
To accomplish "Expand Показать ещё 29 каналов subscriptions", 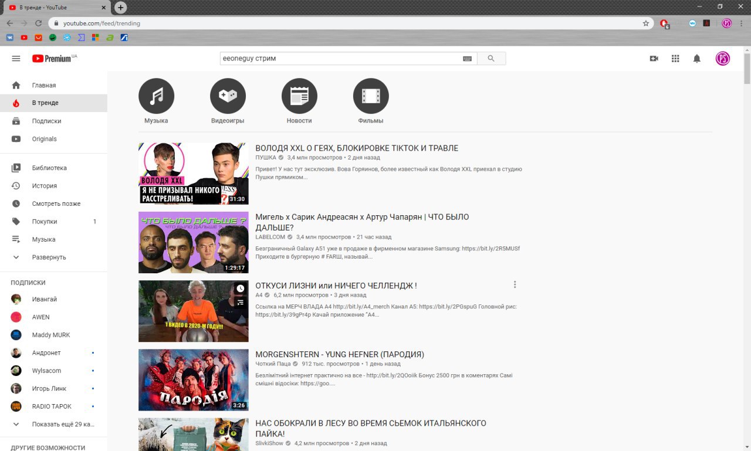I will coord(53,424).
